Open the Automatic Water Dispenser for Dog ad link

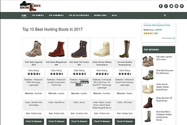tap(158, 25)
